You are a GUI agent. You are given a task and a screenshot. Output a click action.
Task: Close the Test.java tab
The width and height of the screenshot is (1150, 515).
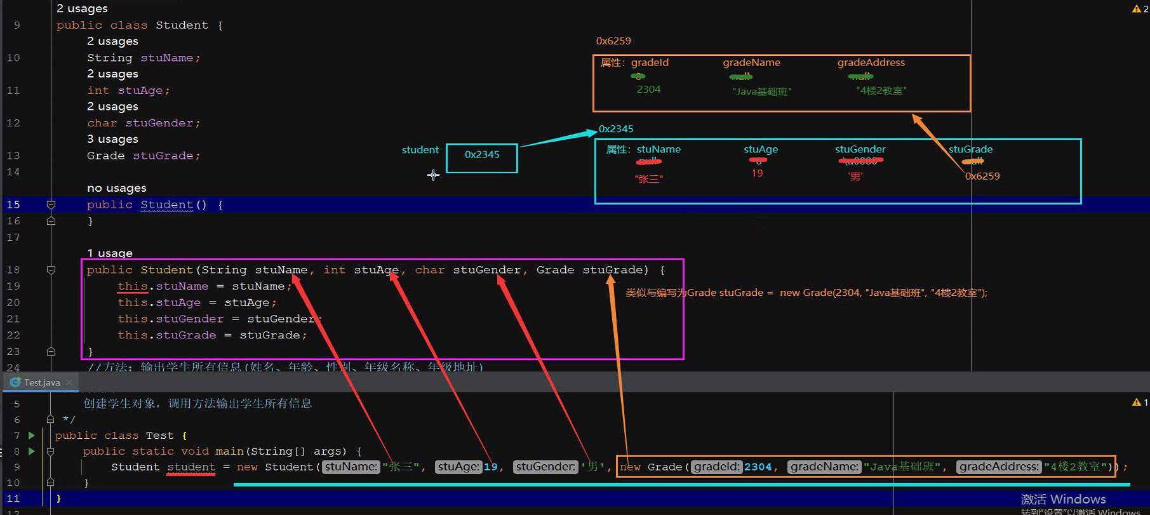[69, 382]
